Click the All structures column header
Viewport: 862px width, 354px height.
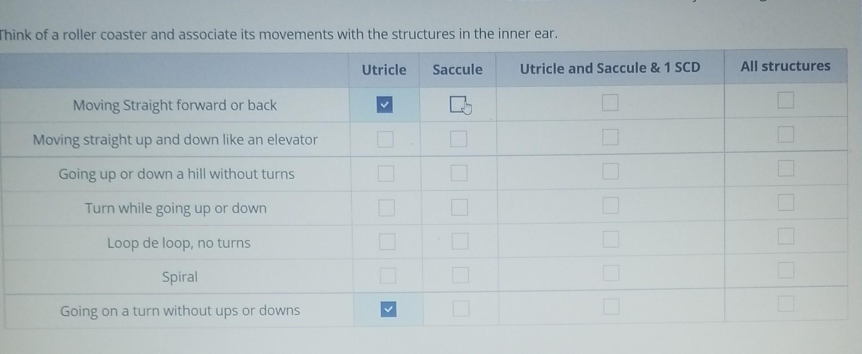coord(786,66)
